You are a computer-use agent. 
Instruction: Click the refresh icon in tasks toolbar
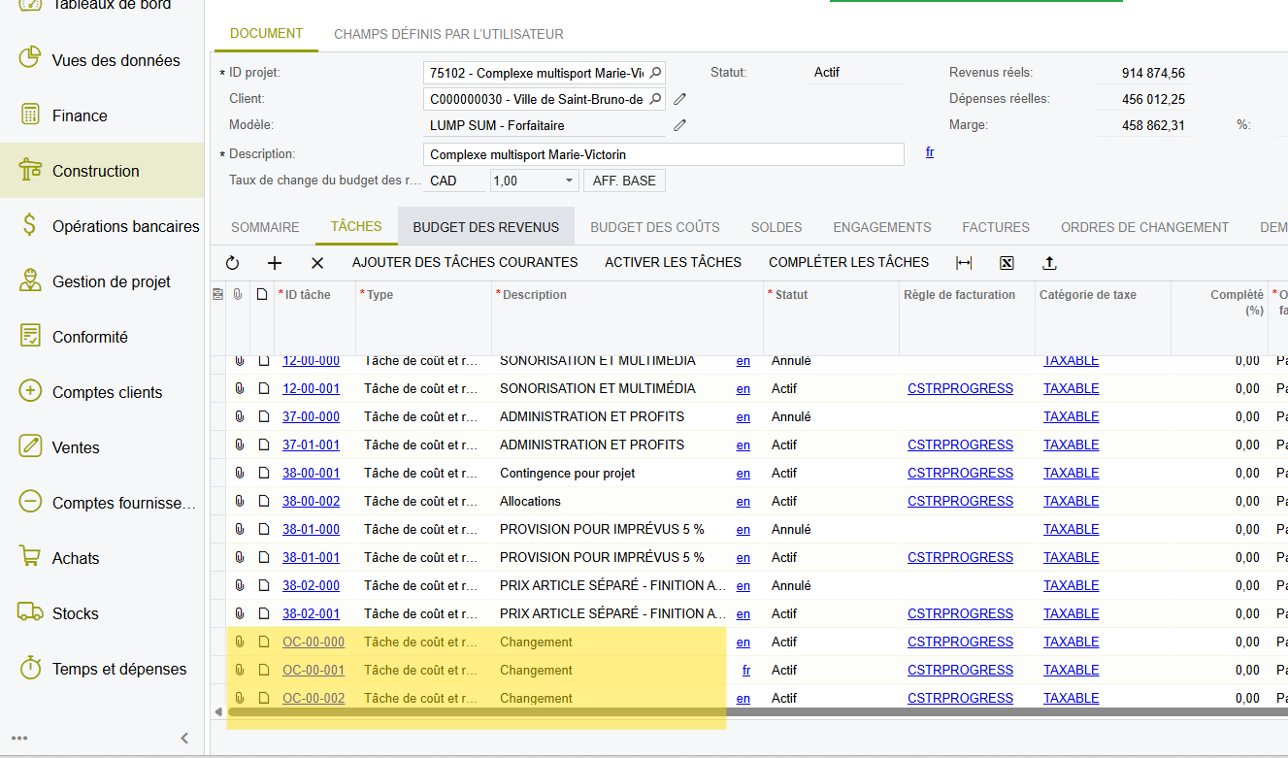[232, 263]
